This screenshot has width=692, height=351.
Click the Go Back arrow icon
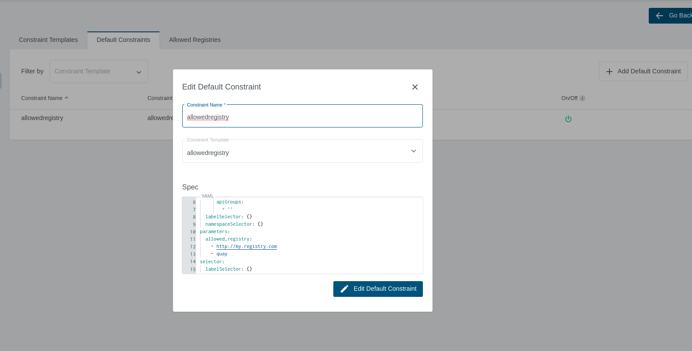point(659,16)
